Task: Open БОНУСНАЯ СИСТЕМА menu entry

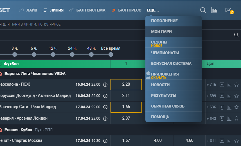Action: [174, 63]
